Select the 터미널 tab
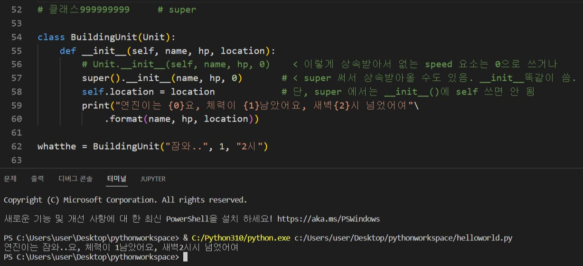 pos(116,179)
